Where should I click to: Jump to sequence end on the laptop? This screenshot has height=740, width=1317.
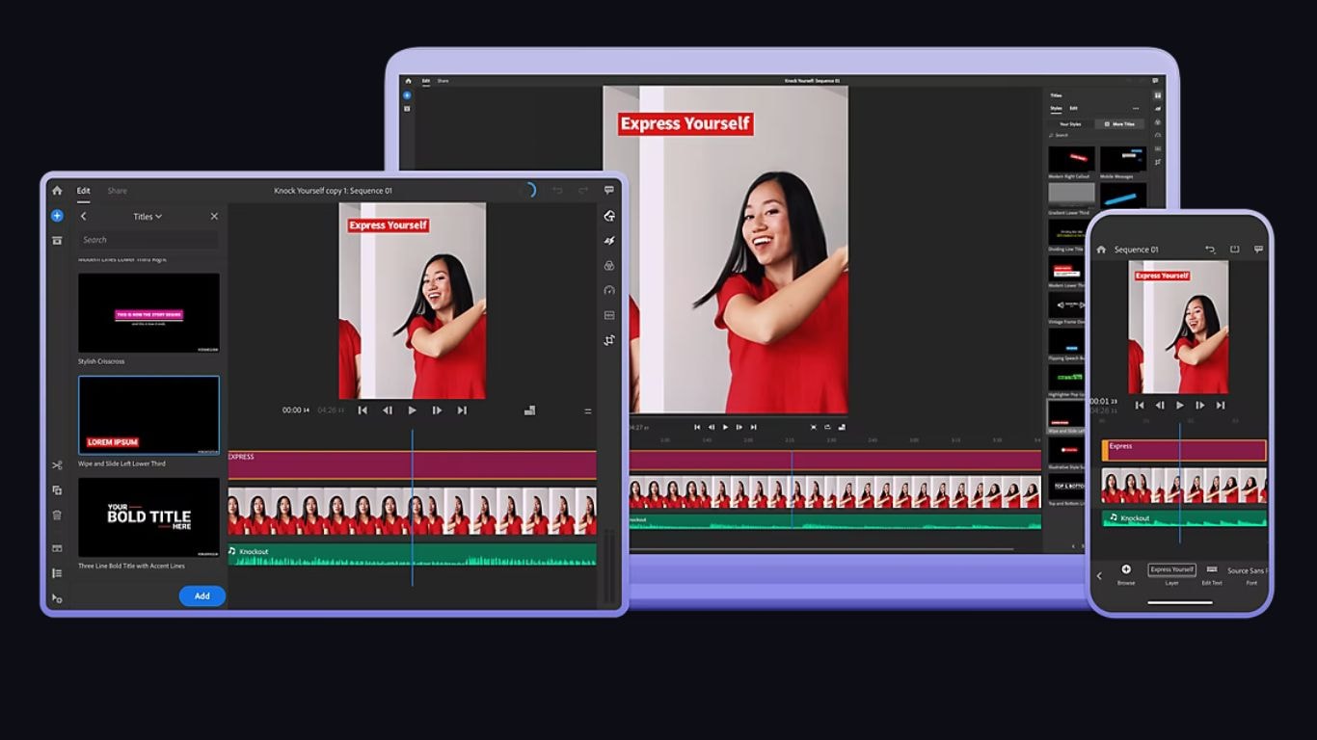tap(754, 427)
